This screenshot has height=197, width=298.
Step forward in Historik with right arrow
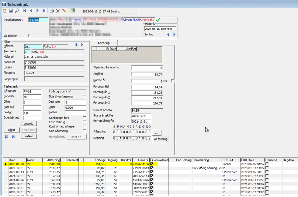tap(174, 34)
